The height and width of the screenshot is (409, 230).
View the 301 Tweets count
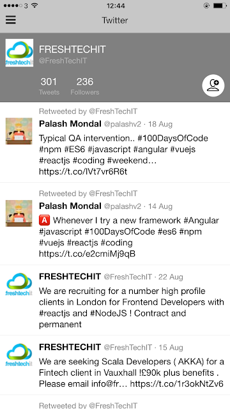(x=49, y=86)
